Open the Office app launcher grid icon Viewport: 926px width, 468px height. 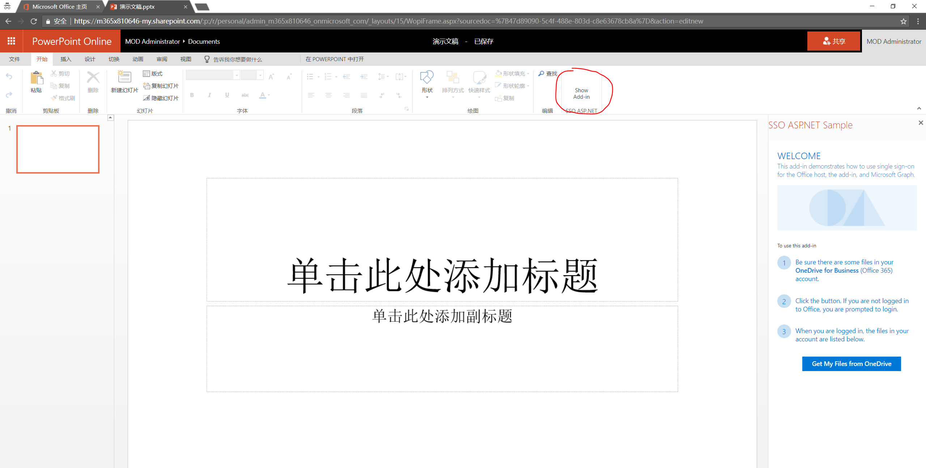(x=11, y=41)
